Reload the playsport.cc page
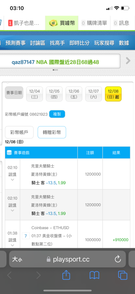Viewport: 135px width, 294px height. (118, 259)
